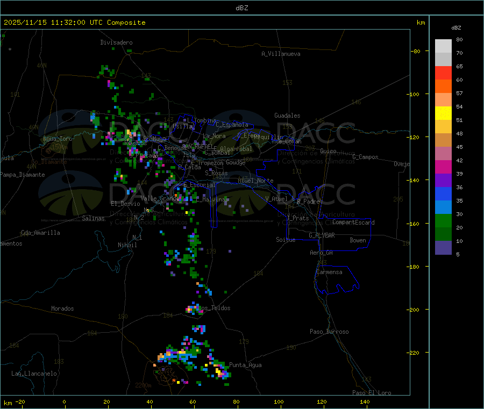Screen dimensions: 484x409
Task: Click the 'km' label at top right
Action: pos(421,23)
